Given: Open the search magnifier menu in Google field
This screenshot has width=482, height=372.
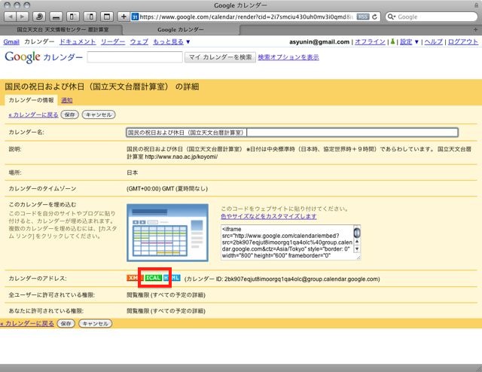Looking at the screenshot, I should tap(392, 17).
